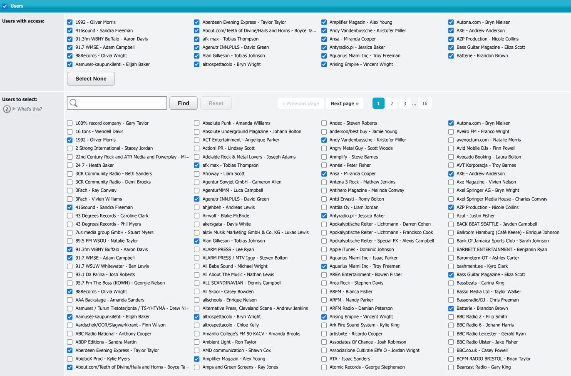
Task: Uncheck Autona.com - Bryn Nielsen in Users to select
Action: coord(451,123)
